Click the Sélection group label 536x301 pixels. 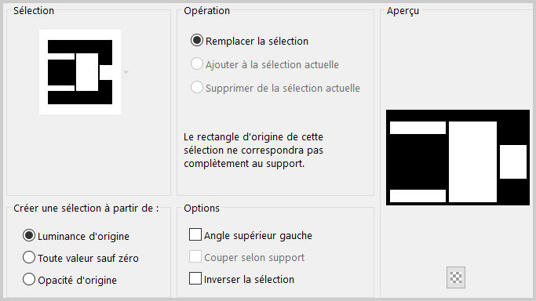(x=34, y=10)
